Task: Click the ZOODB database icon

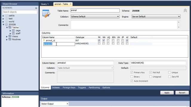Action: (x=7, y=25)
